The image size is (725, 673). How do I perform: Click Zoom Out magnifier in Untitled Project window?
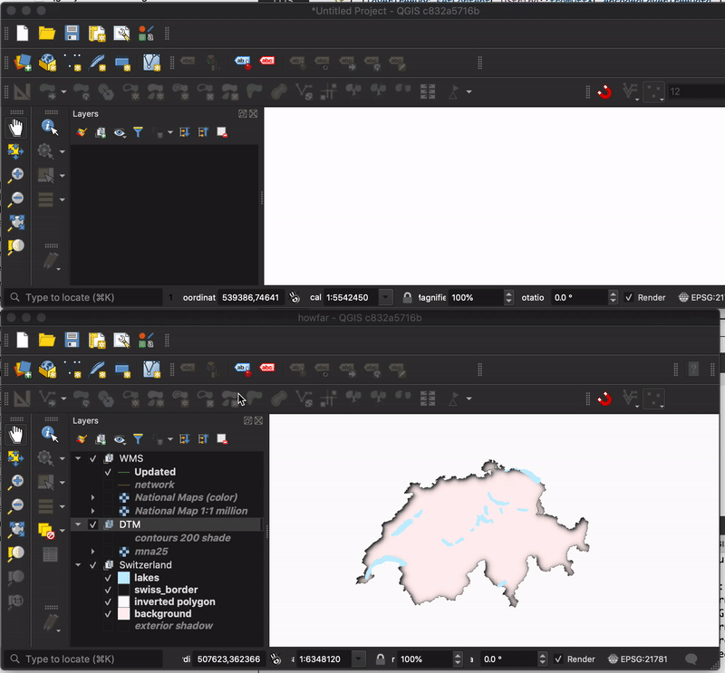(16, 198)
